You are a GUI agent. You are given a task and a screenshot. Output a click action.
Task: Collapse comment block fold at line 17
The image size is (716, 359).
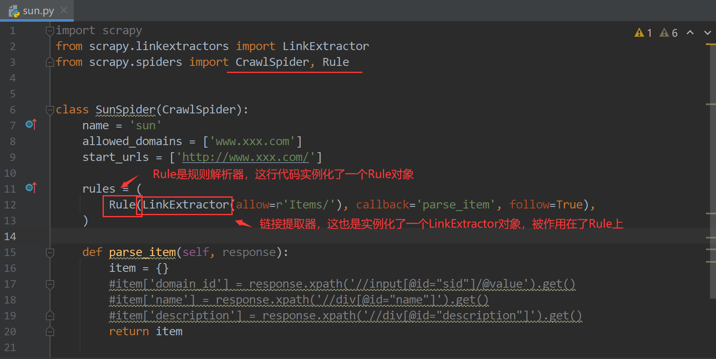click(50, 284)
